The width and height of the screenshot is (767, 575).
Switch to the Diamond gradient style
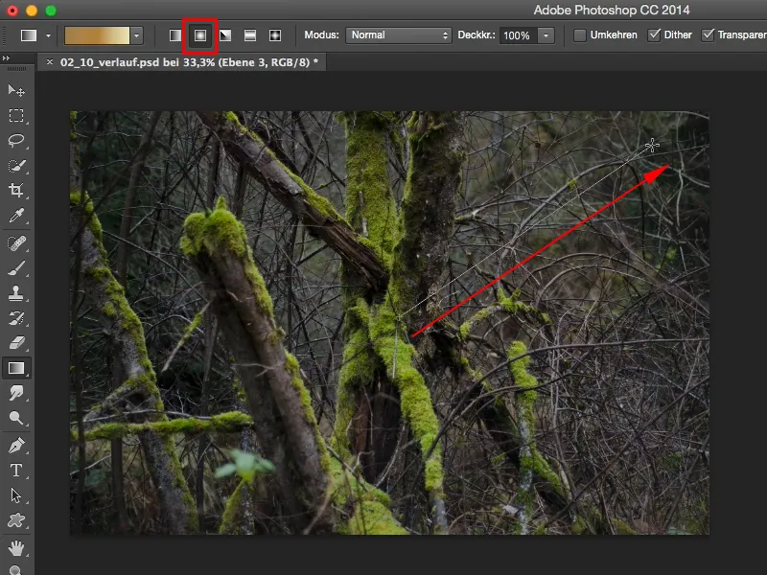click(x=275, y=34)
